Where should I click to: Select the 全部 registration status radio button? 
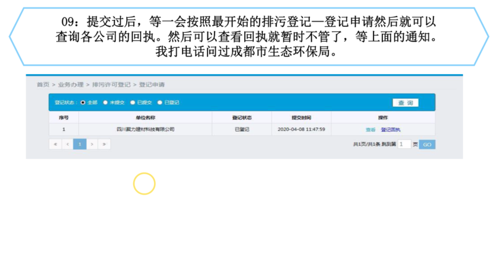[x=83, y=102]
